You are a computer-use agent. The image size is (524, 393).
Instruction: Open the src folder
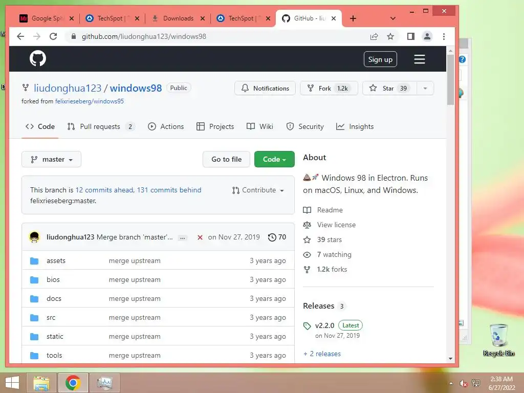tap(51, 318)
